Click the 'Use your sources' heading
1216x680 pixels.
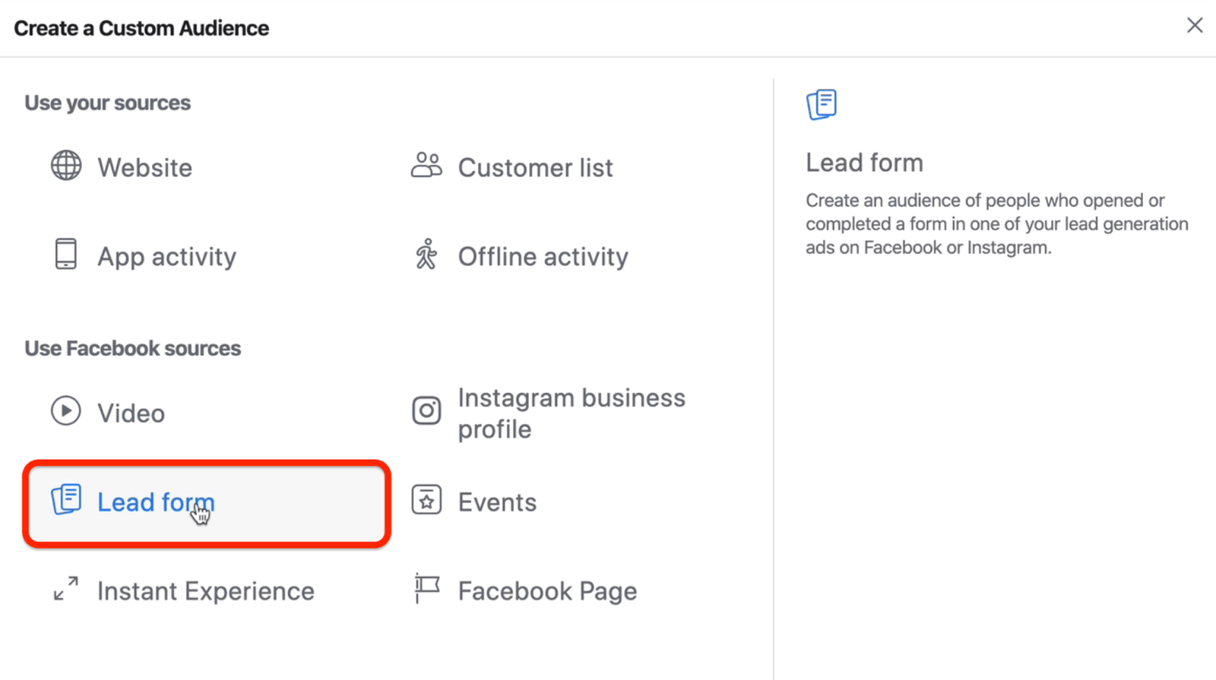(x=107, y=103)
